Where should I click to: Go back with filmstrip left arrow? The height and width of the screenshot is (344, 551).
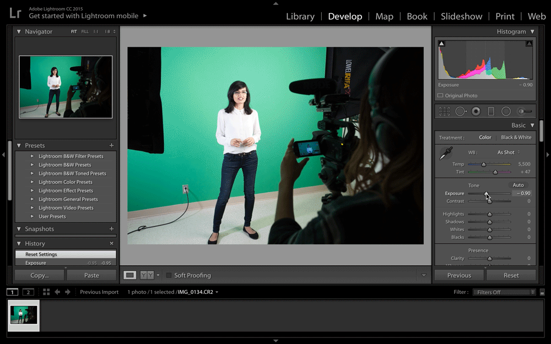coord(57,292)
